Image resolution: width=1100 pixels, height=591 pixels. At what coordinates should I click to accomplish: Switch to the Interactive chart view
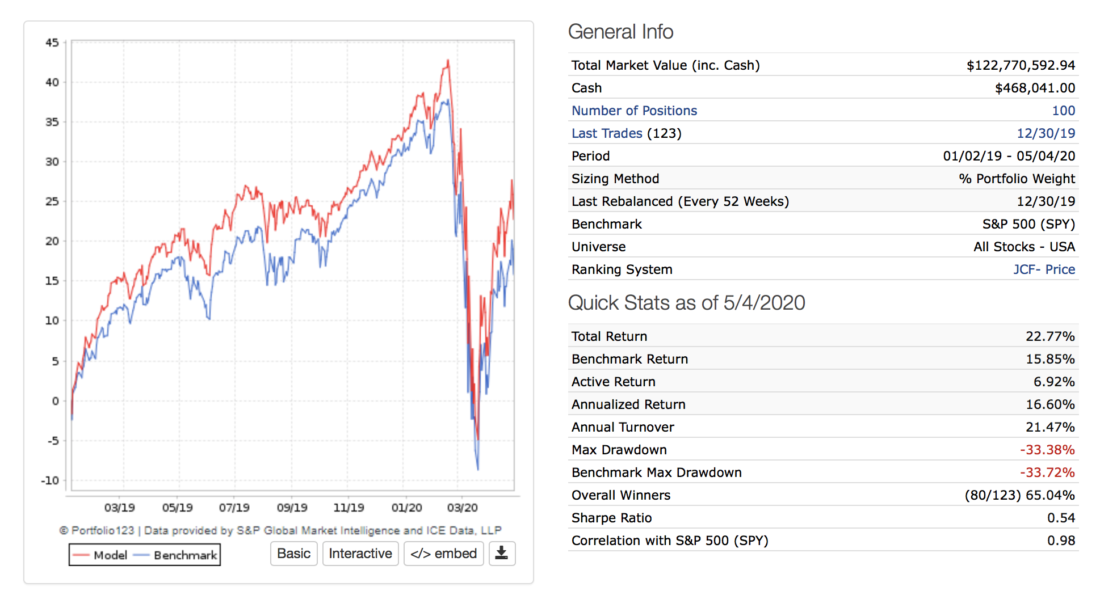coord(360,554)
